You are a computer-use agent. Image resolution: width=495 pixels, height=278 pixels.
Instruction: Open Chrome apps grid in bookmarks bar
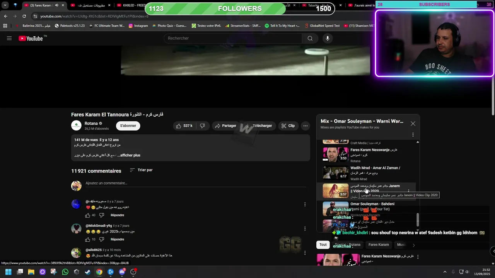5,25
